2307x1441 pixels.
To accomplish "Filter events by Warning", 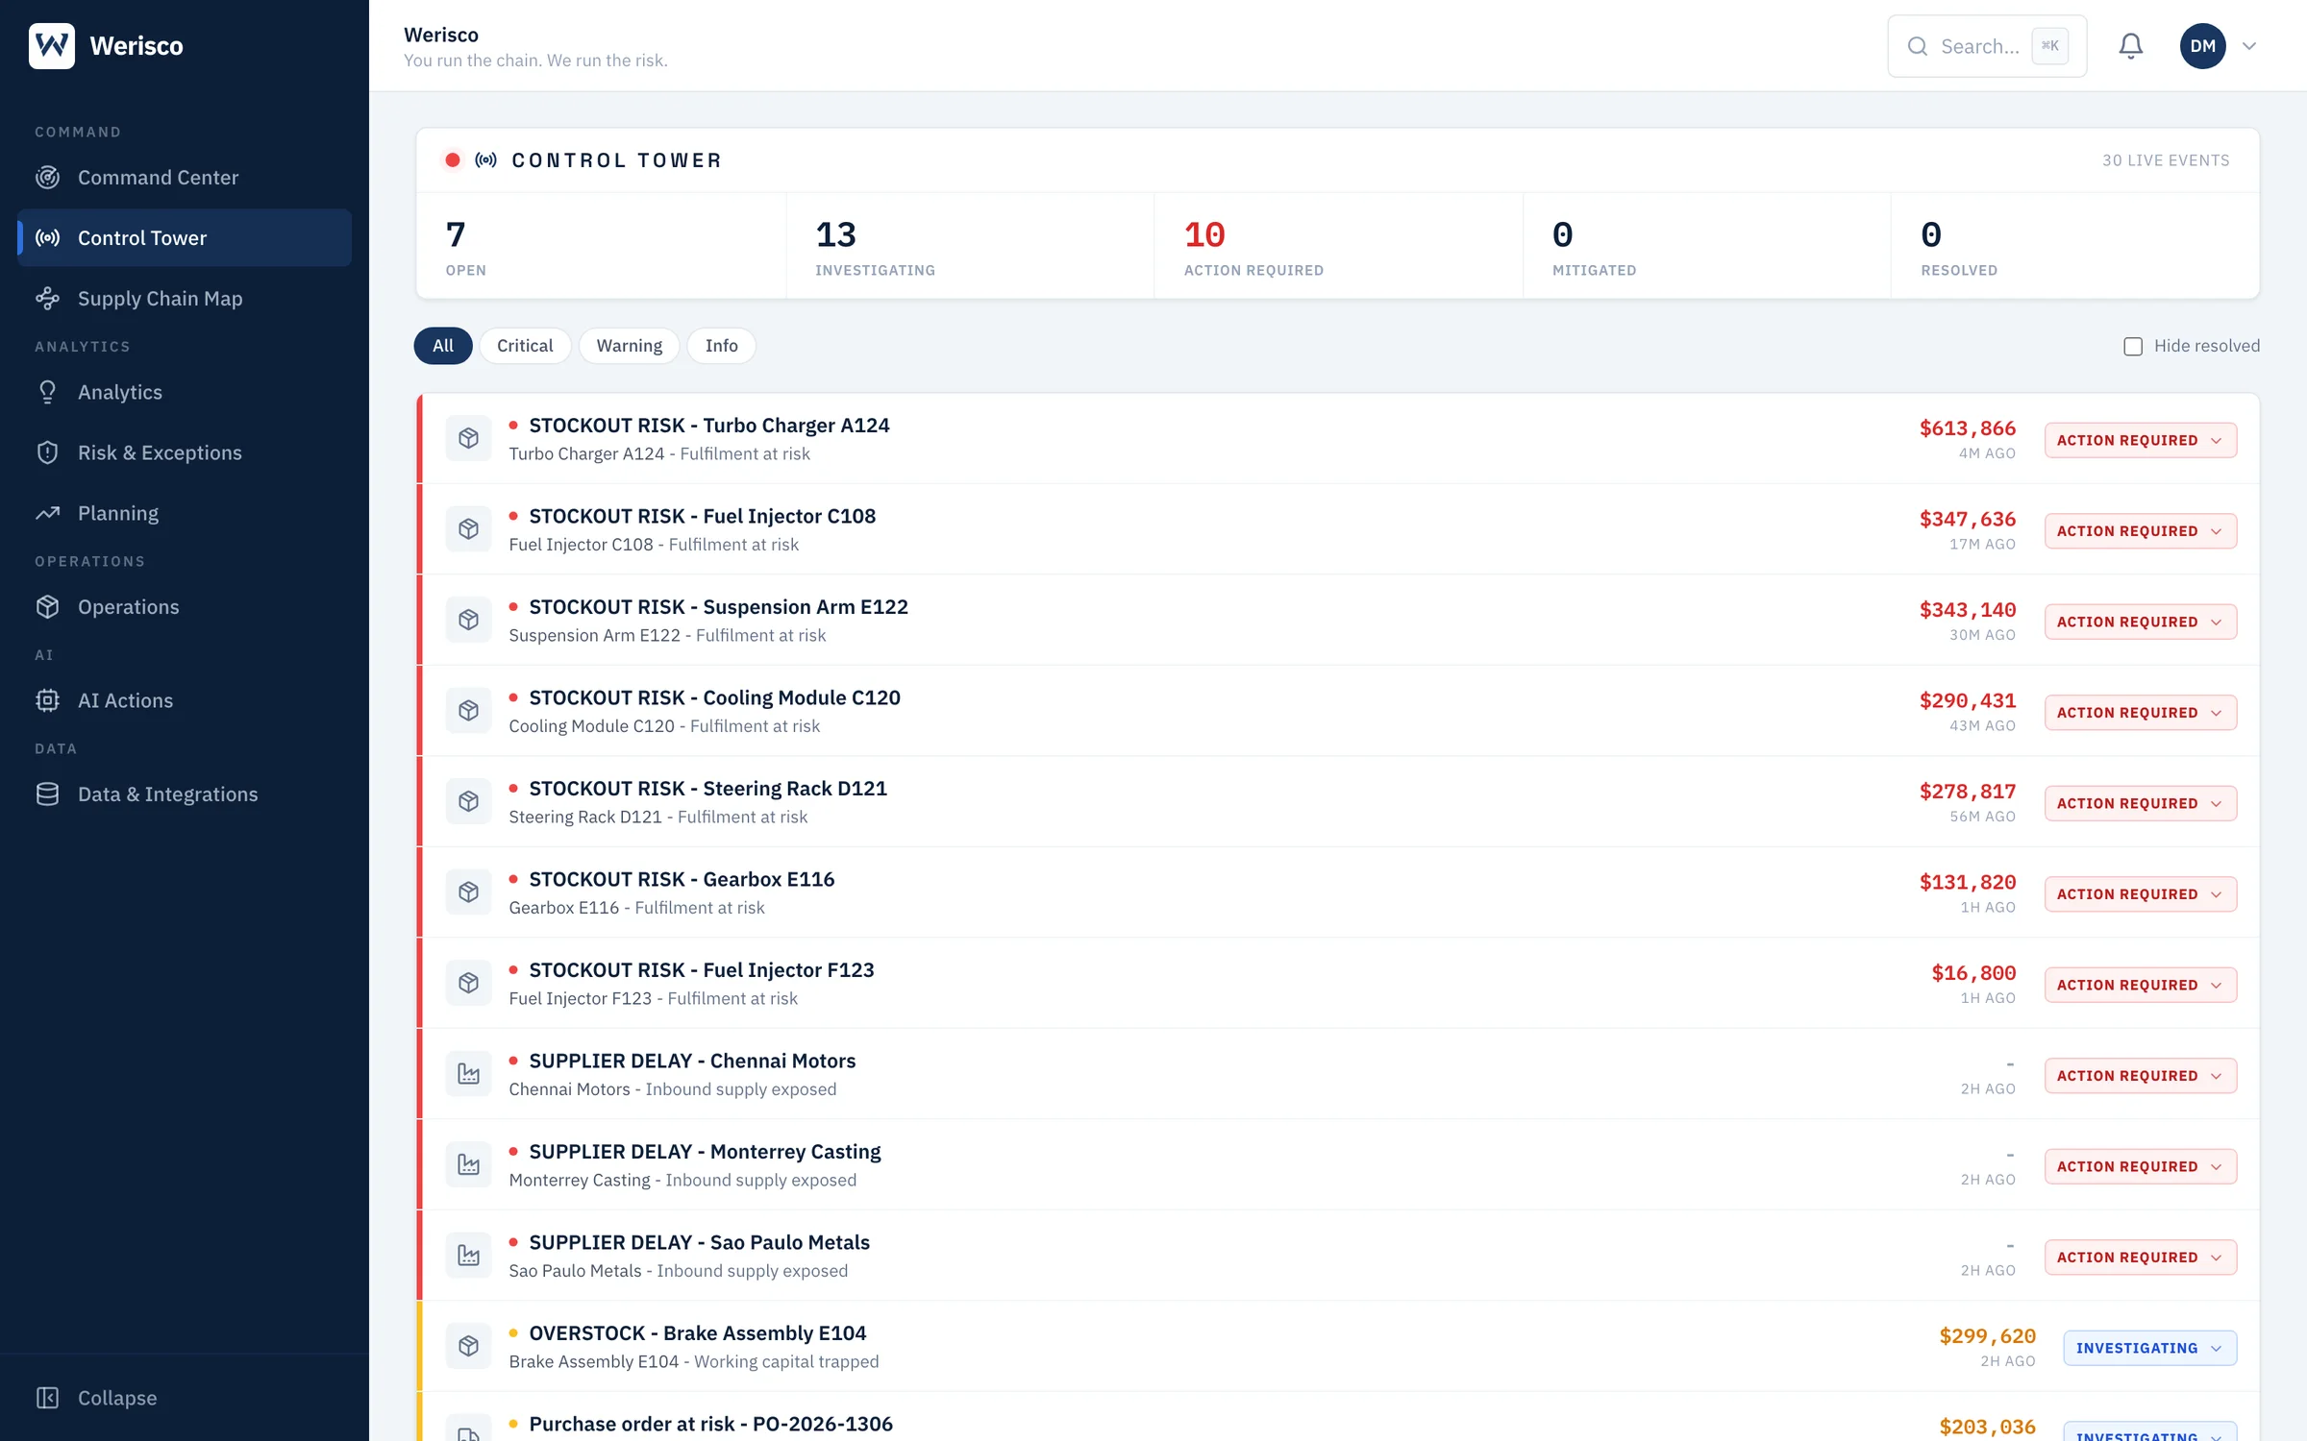I will [x=630, y=346].
